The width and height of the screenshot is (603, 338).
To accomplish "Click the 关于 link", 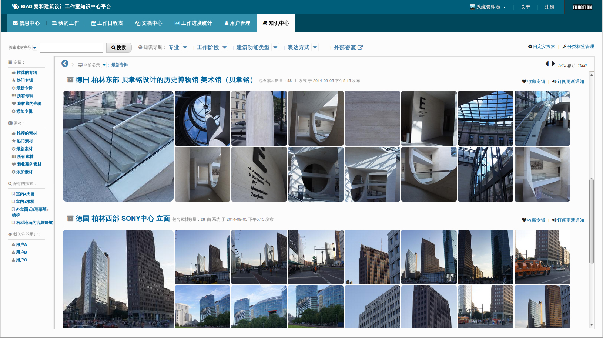I will pos(525,7).
